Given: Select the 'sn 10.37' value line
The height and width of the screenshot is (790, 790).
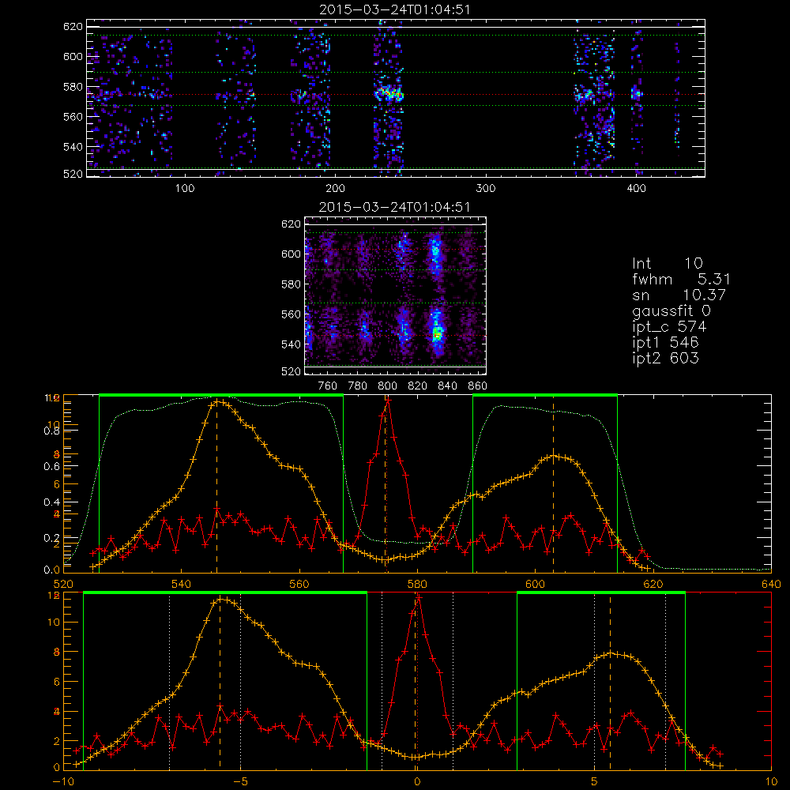Looking at the screenshot, I should pyautogui.click(x=679, y=295).
